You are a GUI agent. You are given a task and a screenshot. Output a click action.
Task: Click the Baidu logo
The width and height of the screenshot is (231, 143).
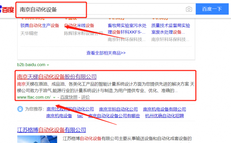click(x=7, y=9)
